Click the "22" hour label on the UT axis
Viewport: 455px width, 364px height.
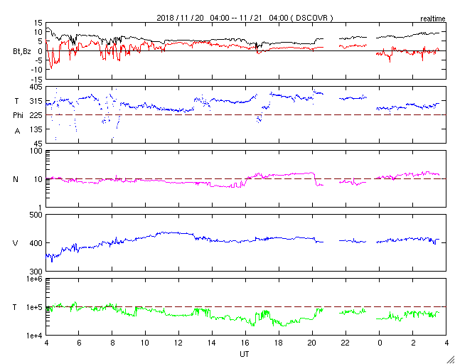(x=346, y=343)
